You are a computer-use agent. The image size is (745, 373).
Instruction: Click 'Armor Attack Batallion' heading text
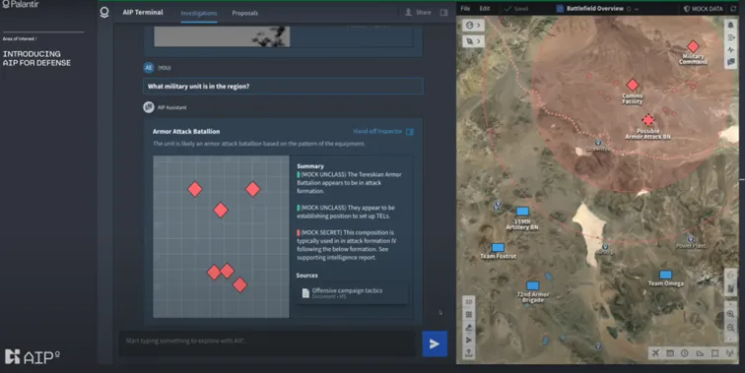click(186, 132)
